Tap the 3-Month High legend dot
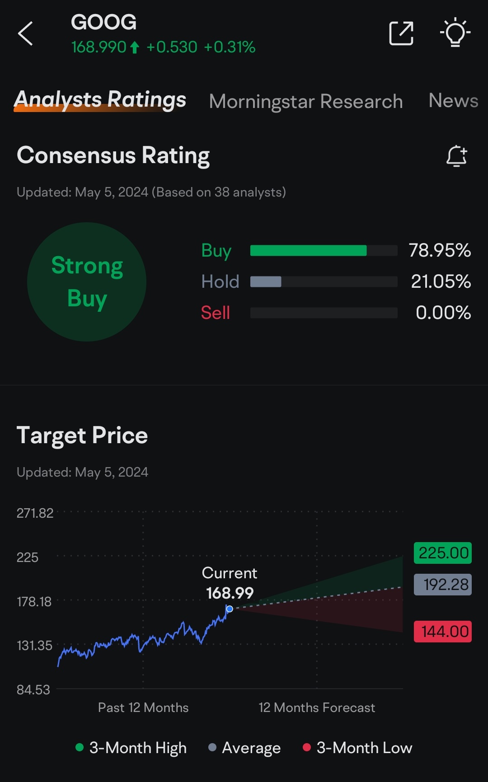 coord(80,747)
